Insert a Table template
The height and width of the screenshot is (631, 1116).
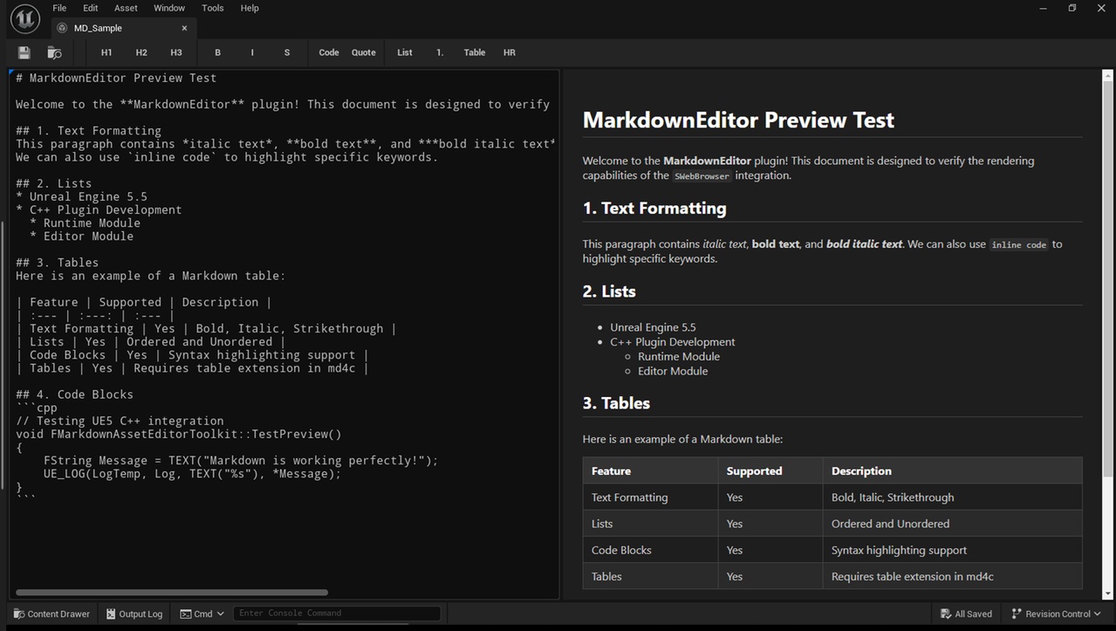click(475, 52)
